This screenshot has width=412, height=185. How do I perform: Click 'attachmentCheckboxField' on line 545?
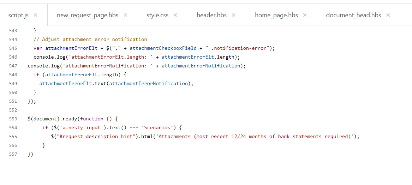click(163, 48)
